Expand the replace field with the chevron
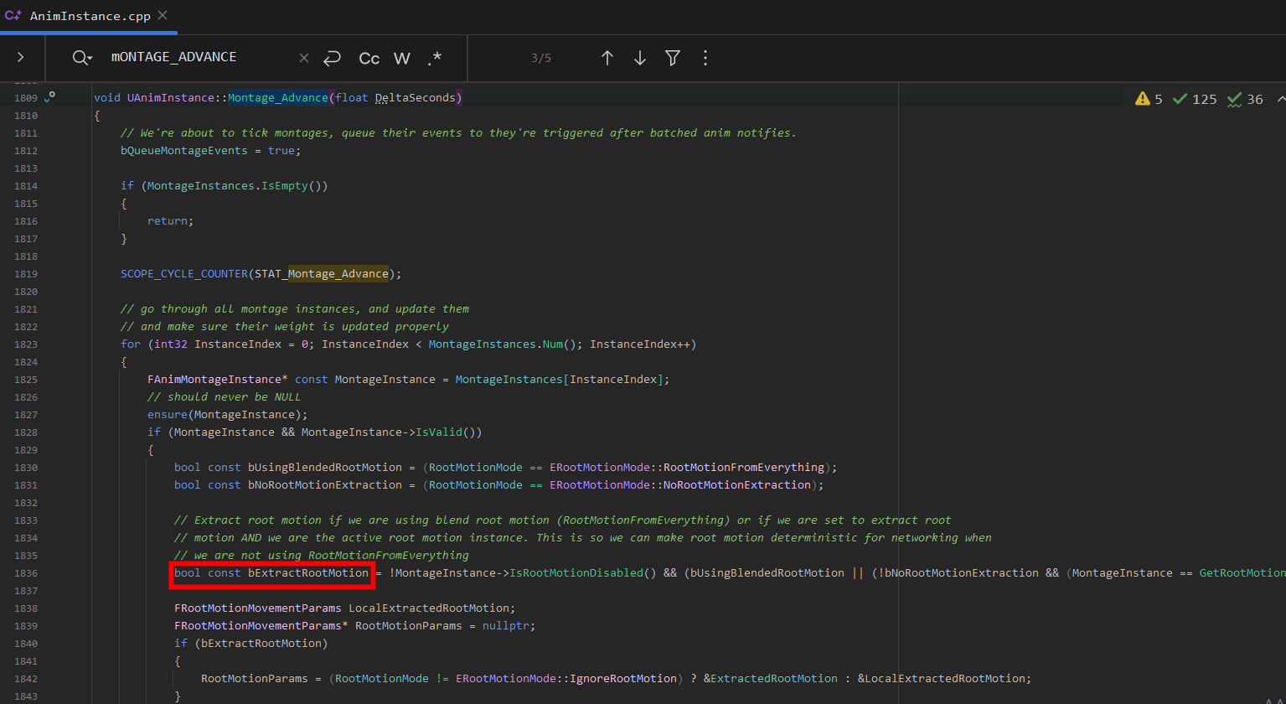The image size is (1286, 704). 20,58
